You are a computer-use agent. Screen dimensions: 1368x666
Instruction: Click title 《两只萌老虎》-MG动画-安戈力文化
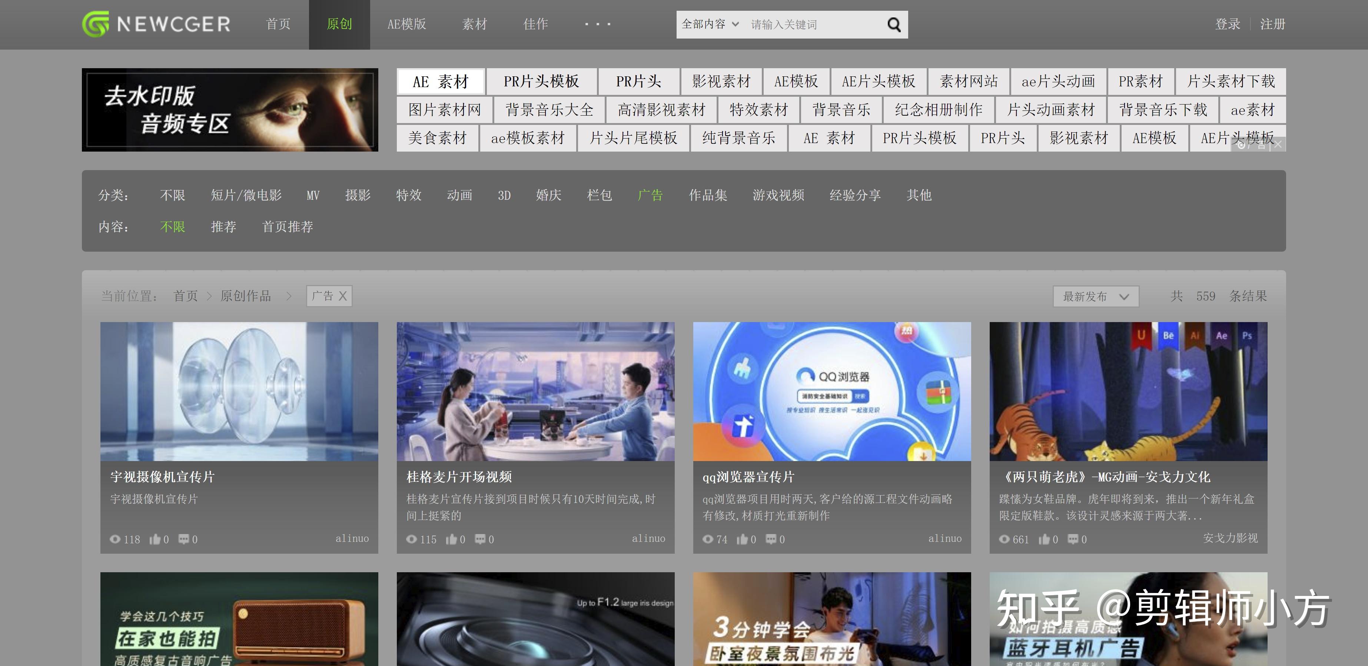pyautogui.click(x=1105, y=477)
